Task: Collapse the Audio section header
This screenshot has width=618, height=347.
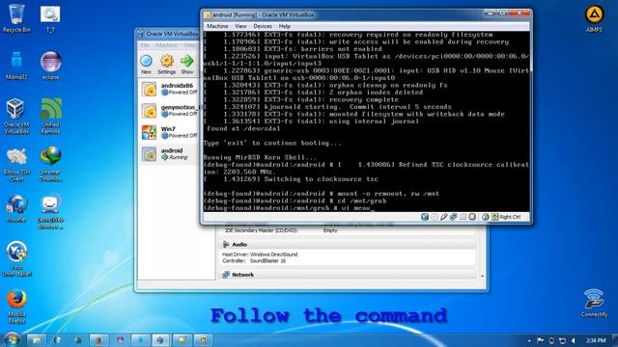Action: pyautogui.click(x=348, y=244)
